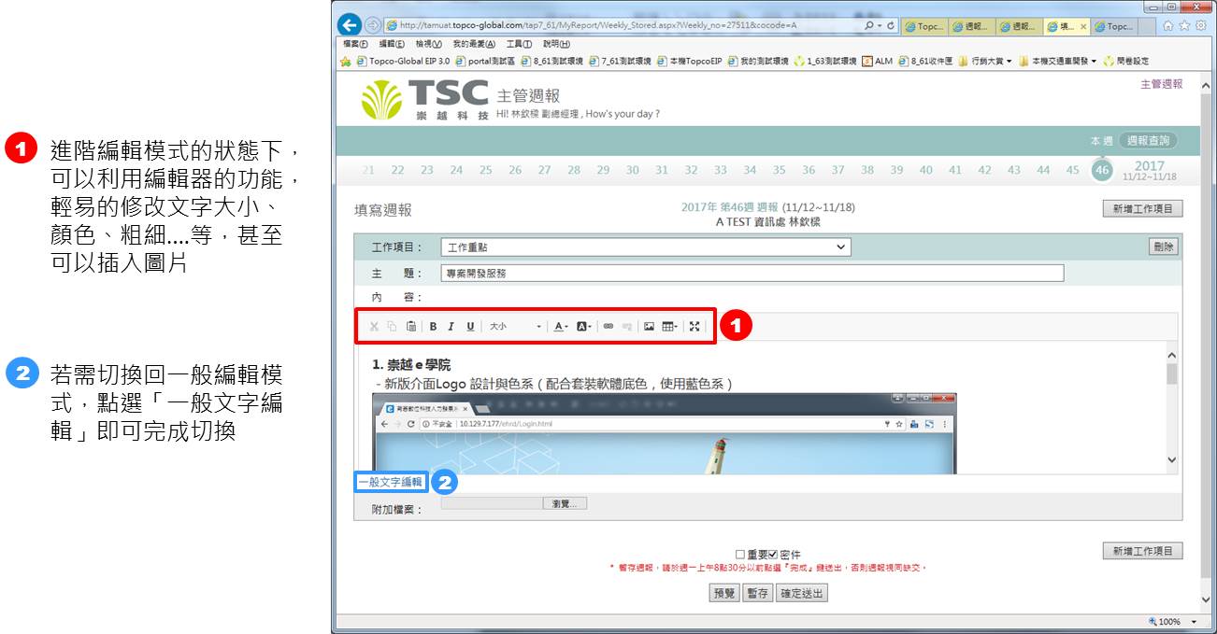
Task: Open the 我的最愛 menu
Action: [473, 44]
